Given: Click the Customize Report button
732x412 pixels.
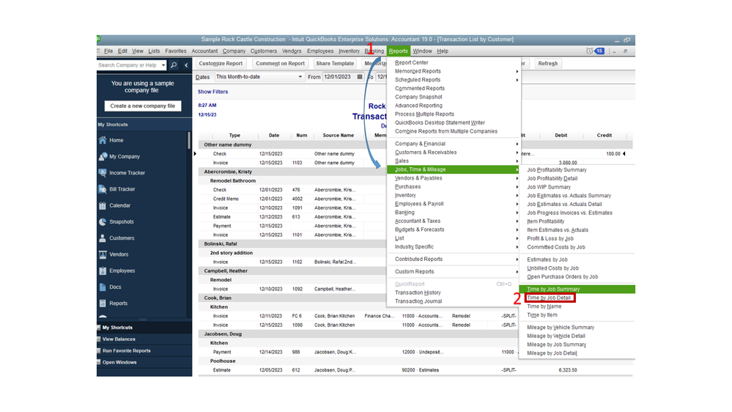Looking at the screenshot, I should [221, 64].
